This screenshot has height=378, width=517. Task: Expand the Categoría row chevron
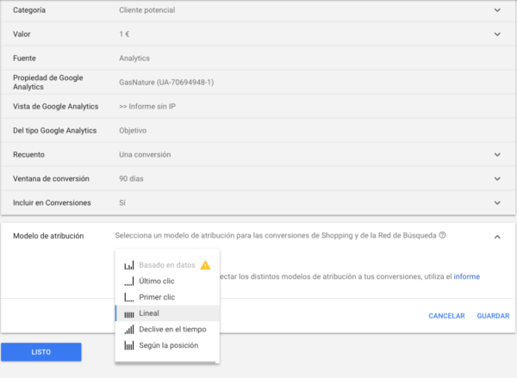(x=497, y=10)
